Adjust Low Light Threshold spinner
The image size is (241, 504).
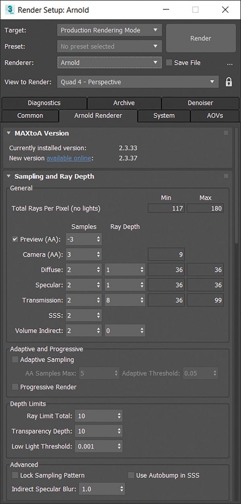coord(119,446)
